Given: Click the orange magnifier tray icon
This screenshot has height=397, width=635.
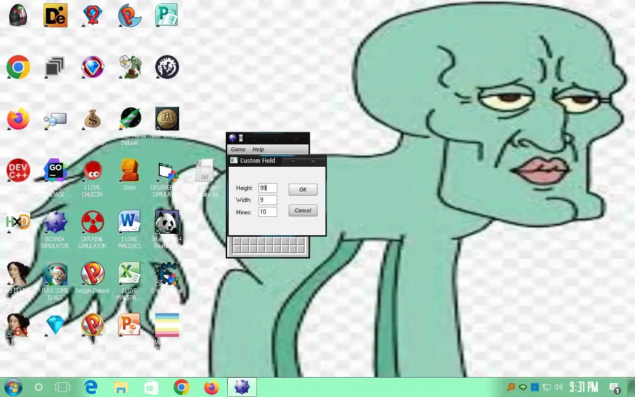Looking at the screenshot, I should [x=510, y=387].
